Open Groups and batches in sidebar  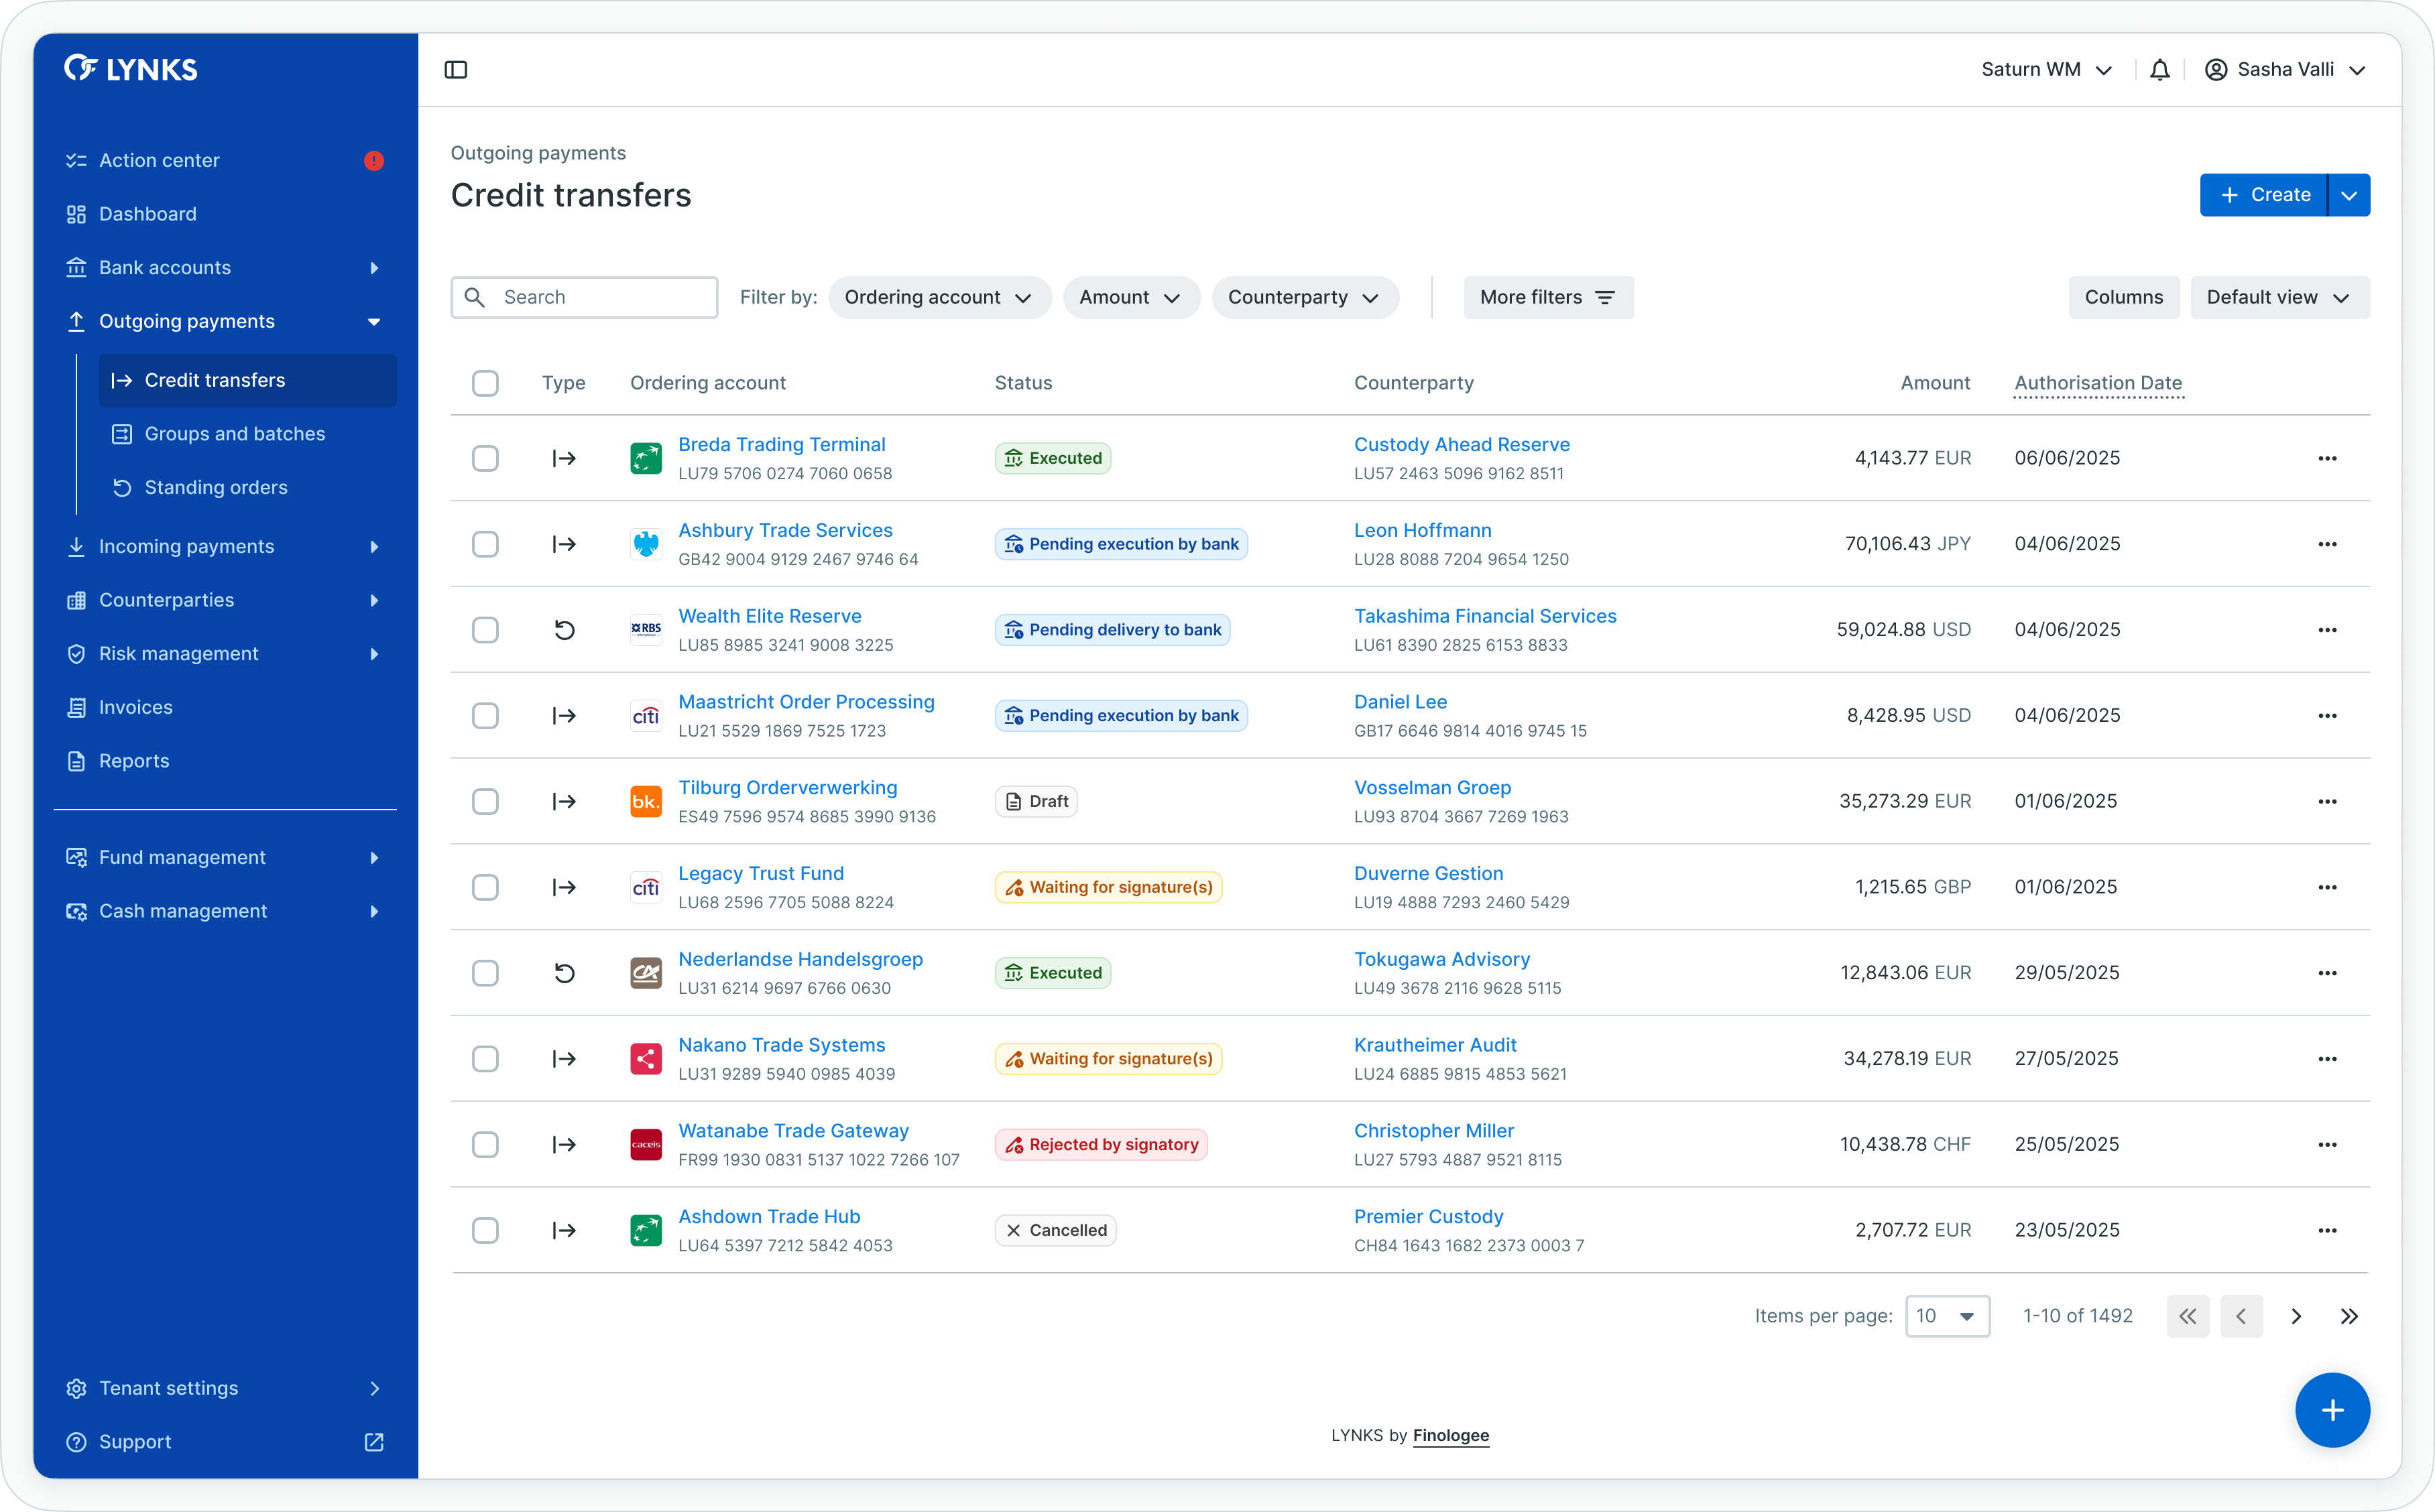[x=235, y=434]
